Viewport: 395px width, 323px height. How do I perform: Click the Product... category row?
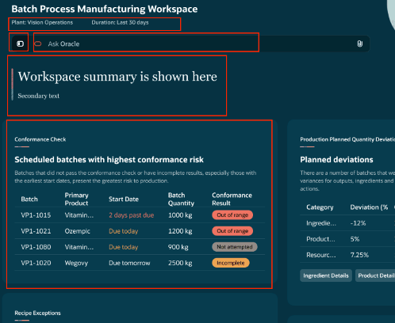(320, 239)
